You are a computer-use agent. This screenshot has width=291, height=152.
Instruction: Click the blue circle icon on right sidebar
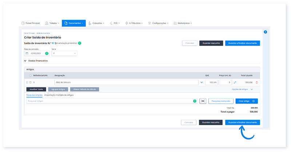[265, 32]
